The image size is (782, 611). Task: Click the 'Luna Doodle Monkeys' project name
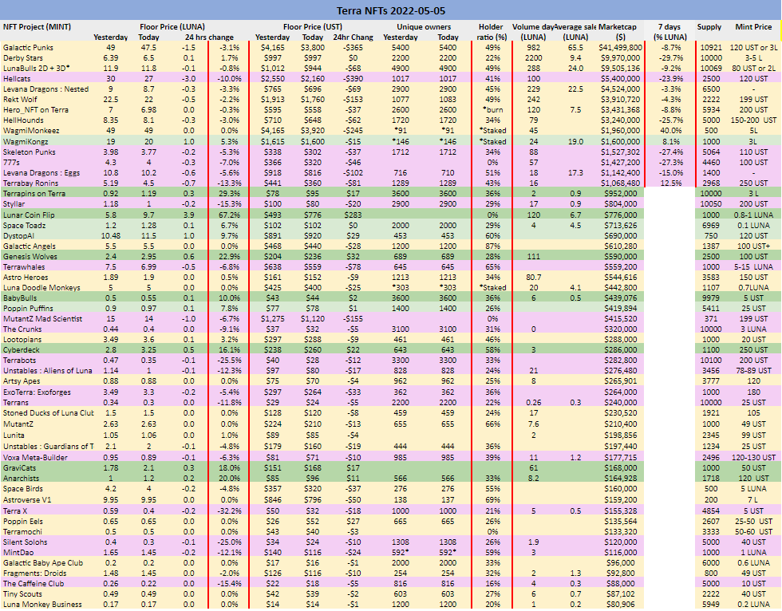click(x=41, y=288)
